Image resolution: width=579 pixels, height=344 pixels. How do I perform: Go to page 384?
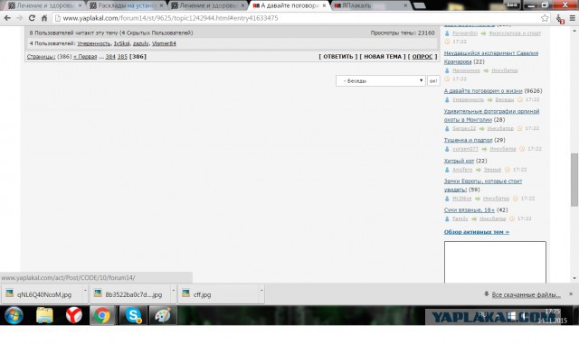point(110,56)
